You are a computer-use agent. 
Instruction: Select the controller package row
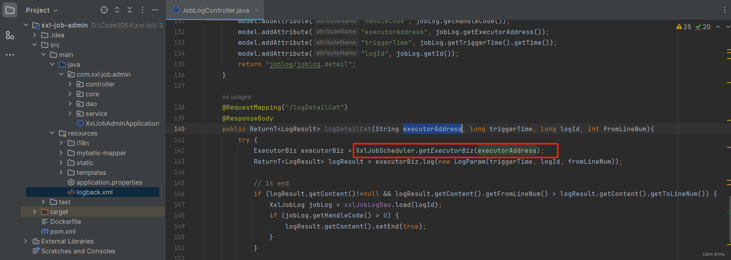(93, 84)
